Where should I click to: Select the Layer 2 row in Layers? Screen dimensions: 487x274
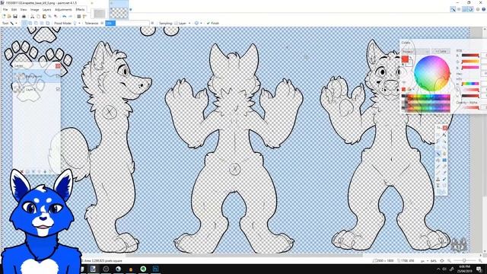(37, 90)
